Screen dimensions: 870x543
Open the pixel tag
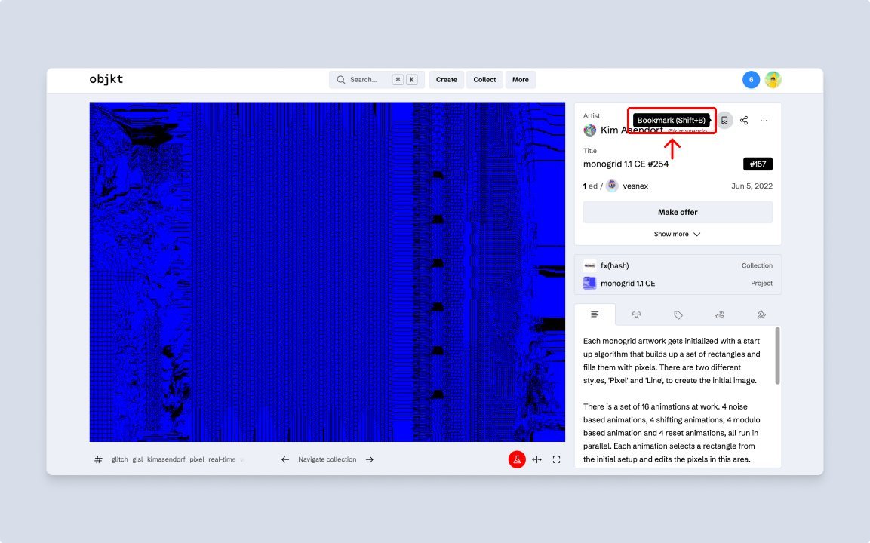(197, 459)
